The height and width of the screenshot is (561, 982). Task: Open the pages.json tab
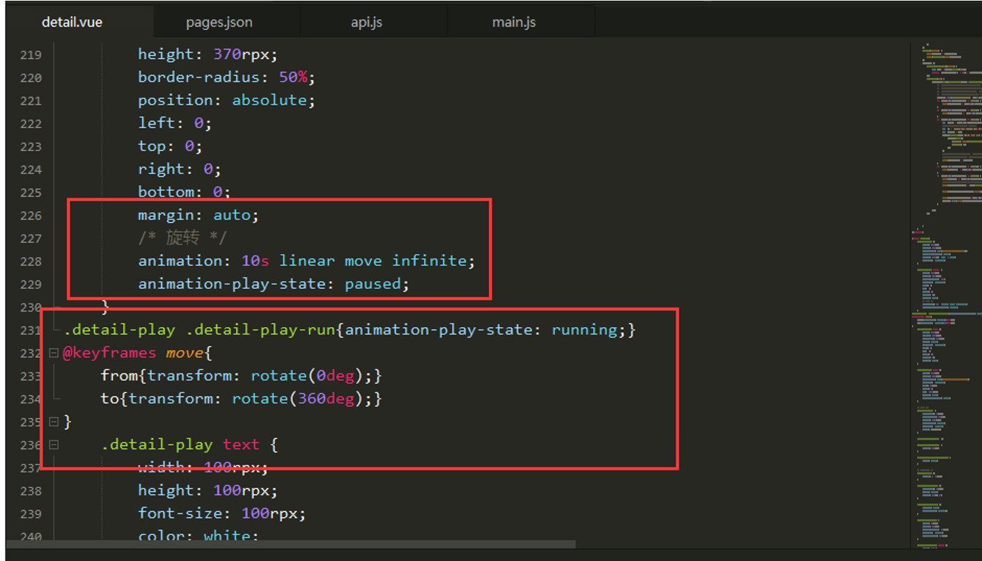click(219, 22)
